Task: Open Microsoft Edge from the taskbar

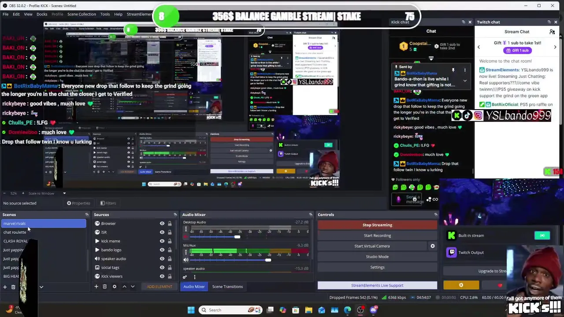Action: [348, 310]
